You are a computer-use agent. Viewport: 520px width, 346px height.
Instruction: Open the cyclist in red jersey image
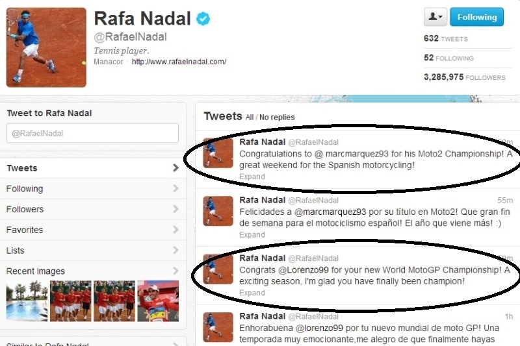coord(158,301)
